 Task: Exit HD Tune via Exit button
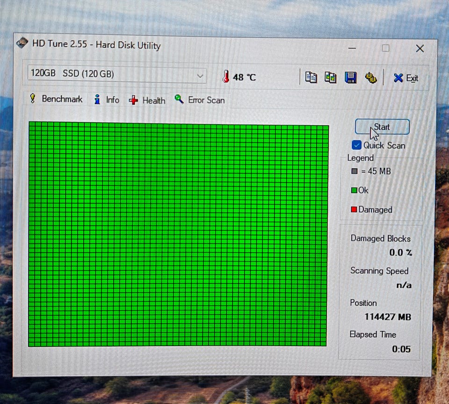coord(406,78)
